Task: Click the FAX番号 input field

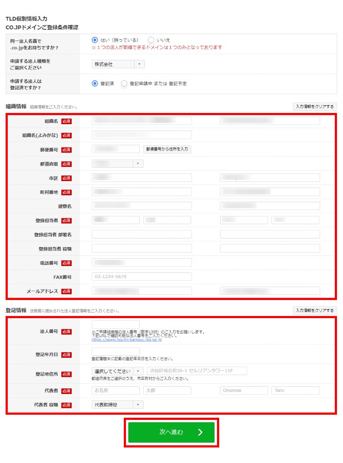Action: pyautogui.click(x=142, y=277)
